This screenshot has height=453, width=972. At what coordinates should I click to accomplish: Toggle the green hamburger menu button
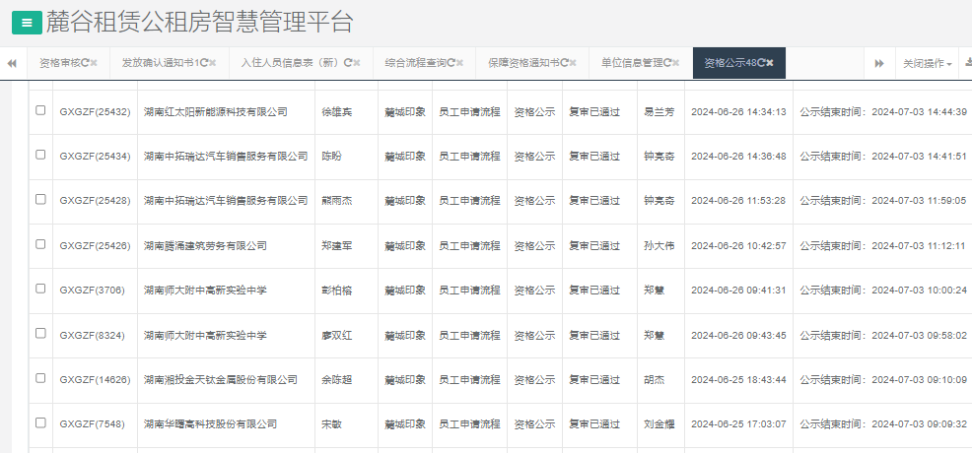pyautogui.click(x=27, y=23)
